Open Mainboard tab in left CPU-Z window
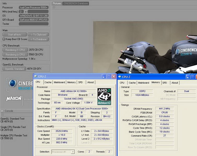The image size is (197, 156). 59,82
